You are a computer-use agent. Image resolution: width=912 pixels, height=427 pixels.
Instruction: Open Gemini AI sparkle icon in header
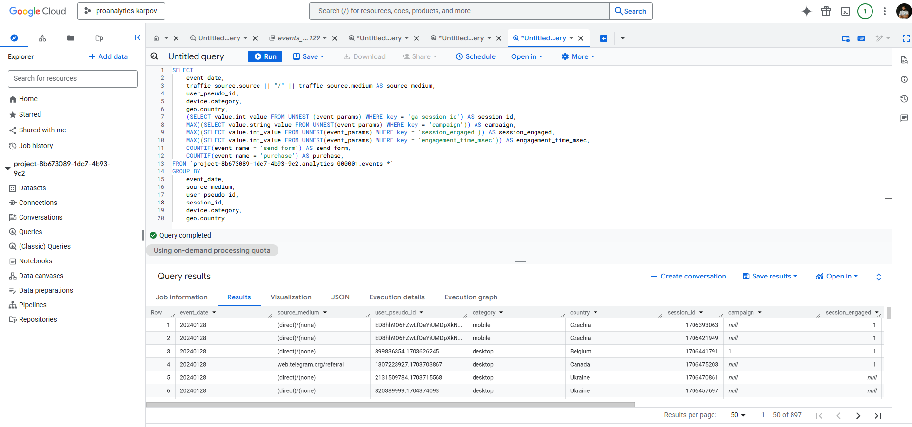point(806,11)
